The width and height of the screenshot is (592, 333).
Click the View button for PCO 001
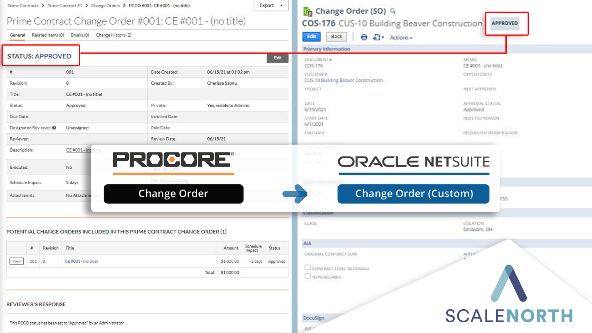[17, 261]
